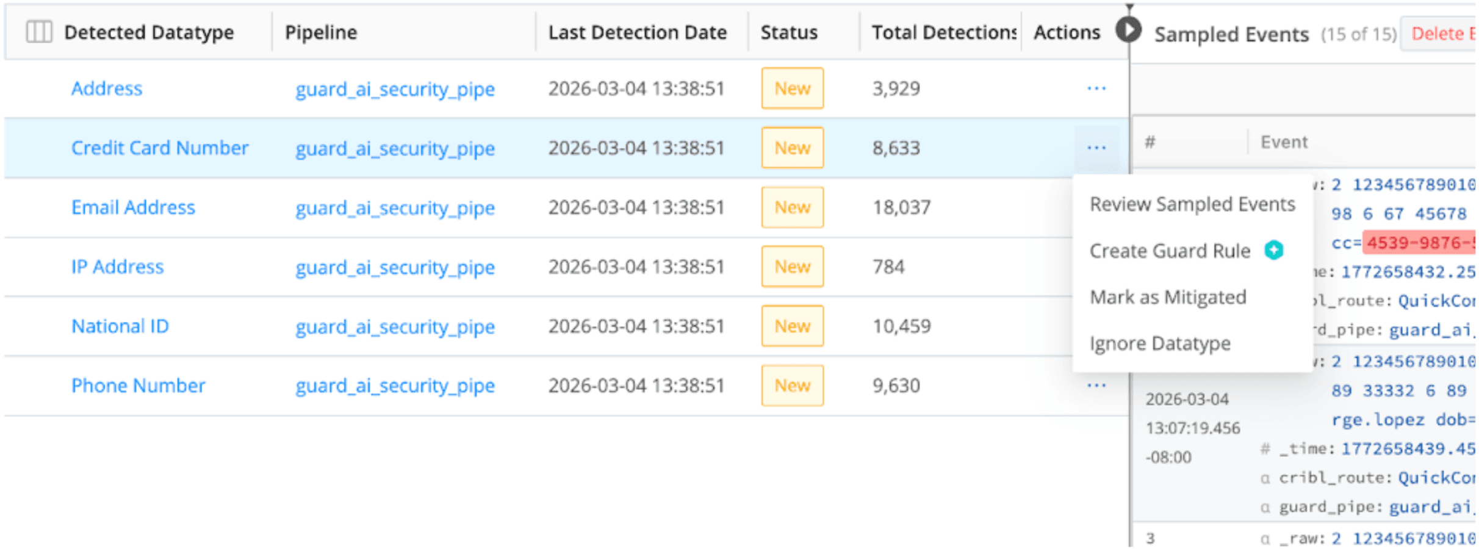Select Review Sampled Events from the menu
This screenshot has width=1479, height=549.
point(1193,204)
